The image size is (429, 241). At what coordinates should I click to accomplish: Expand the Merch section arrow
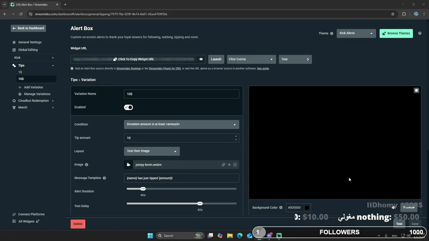point(53,107)
